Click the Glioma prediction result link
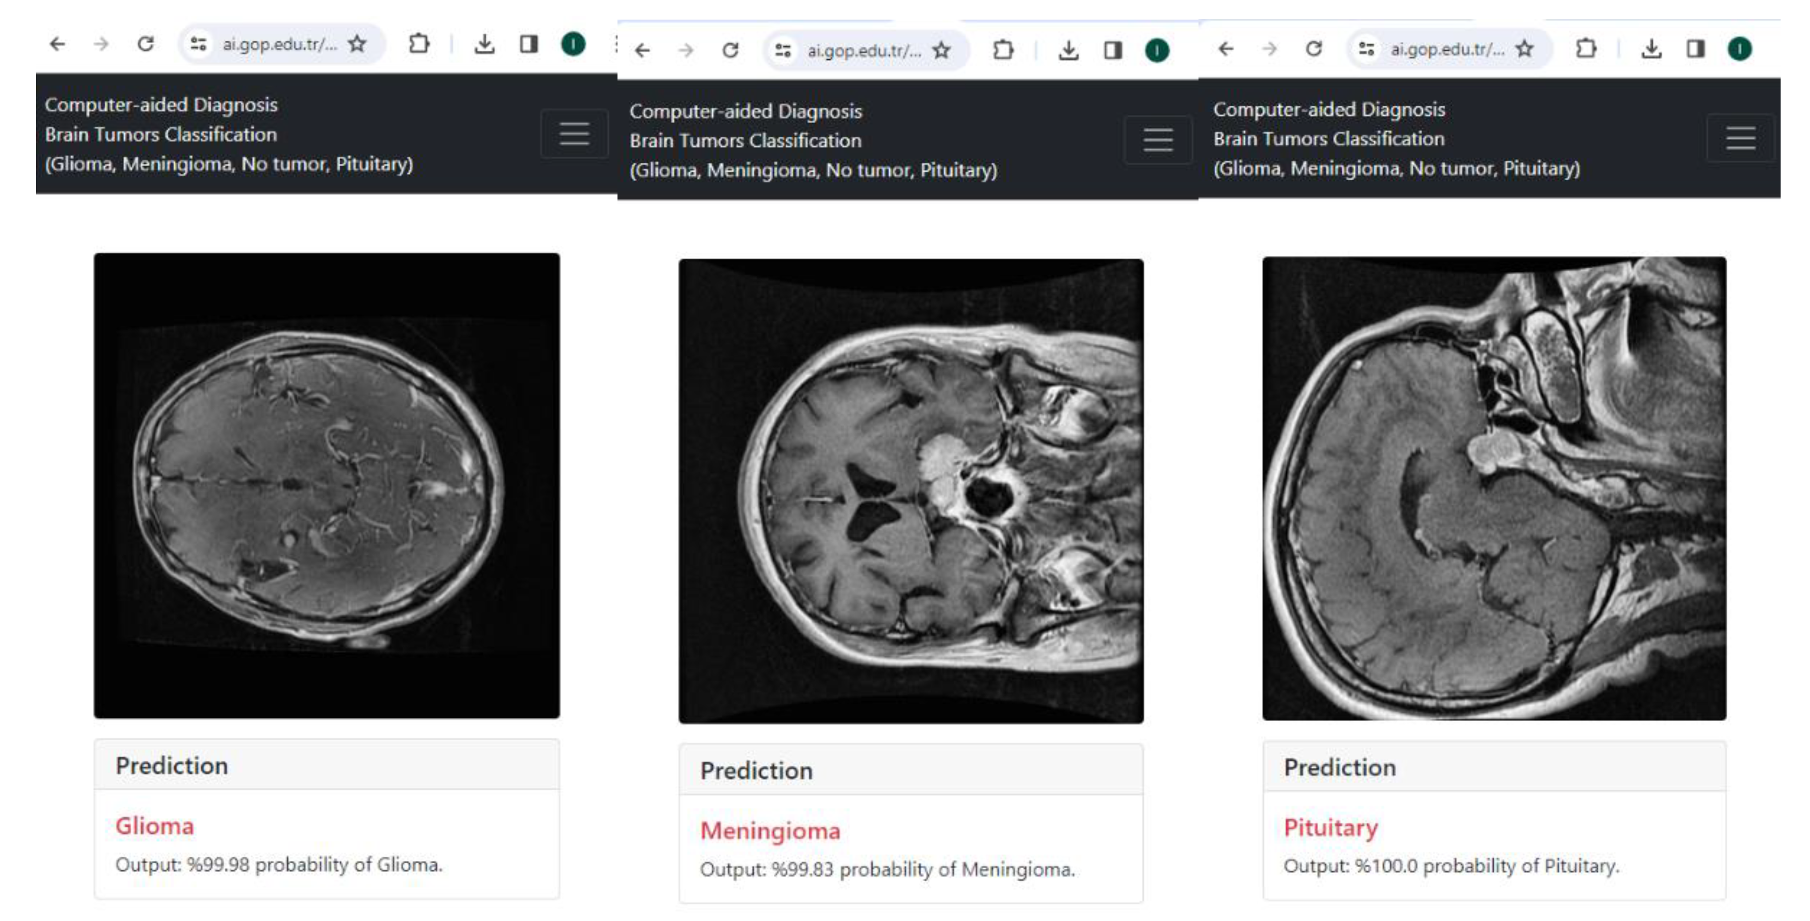The image size is (1810, 921). (155, 826)
